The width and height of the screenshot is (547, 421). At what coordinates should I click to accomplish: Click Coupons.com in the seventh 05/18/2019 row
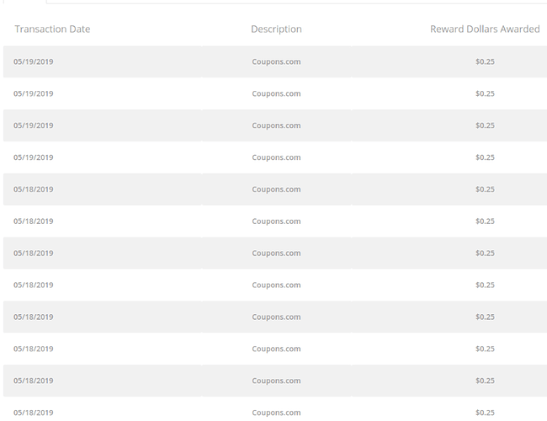click(x=276, y=381)
